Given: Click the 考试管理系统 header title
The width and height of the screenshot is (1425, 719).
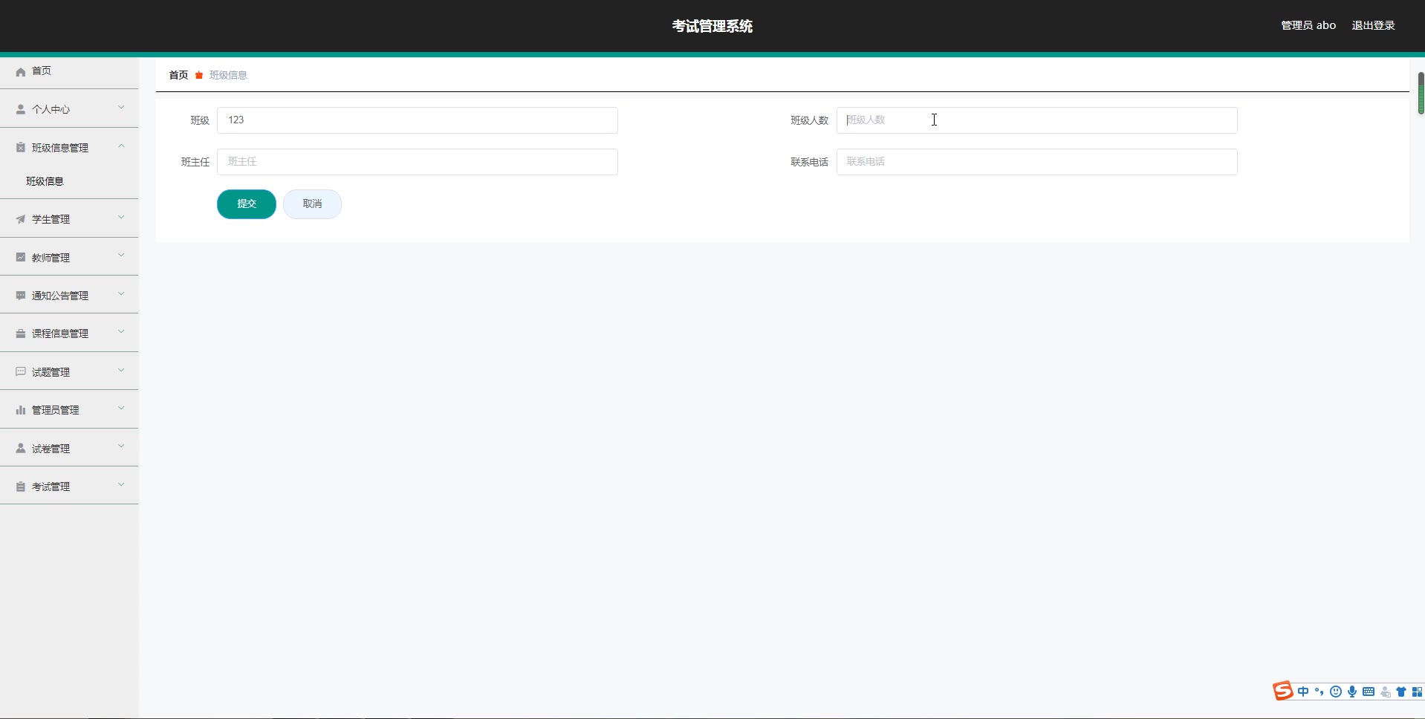Looking at the screenshot, I should tap(712, 26).
